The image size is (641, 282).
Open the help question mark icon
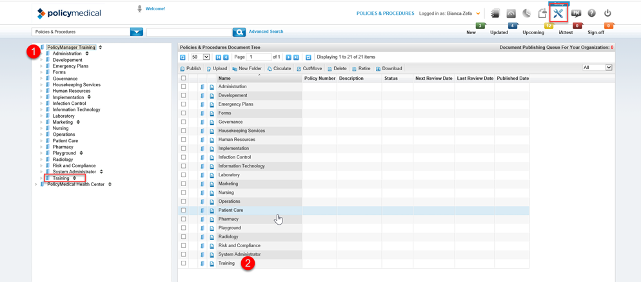pyautogui.click(x=591, y=14)
